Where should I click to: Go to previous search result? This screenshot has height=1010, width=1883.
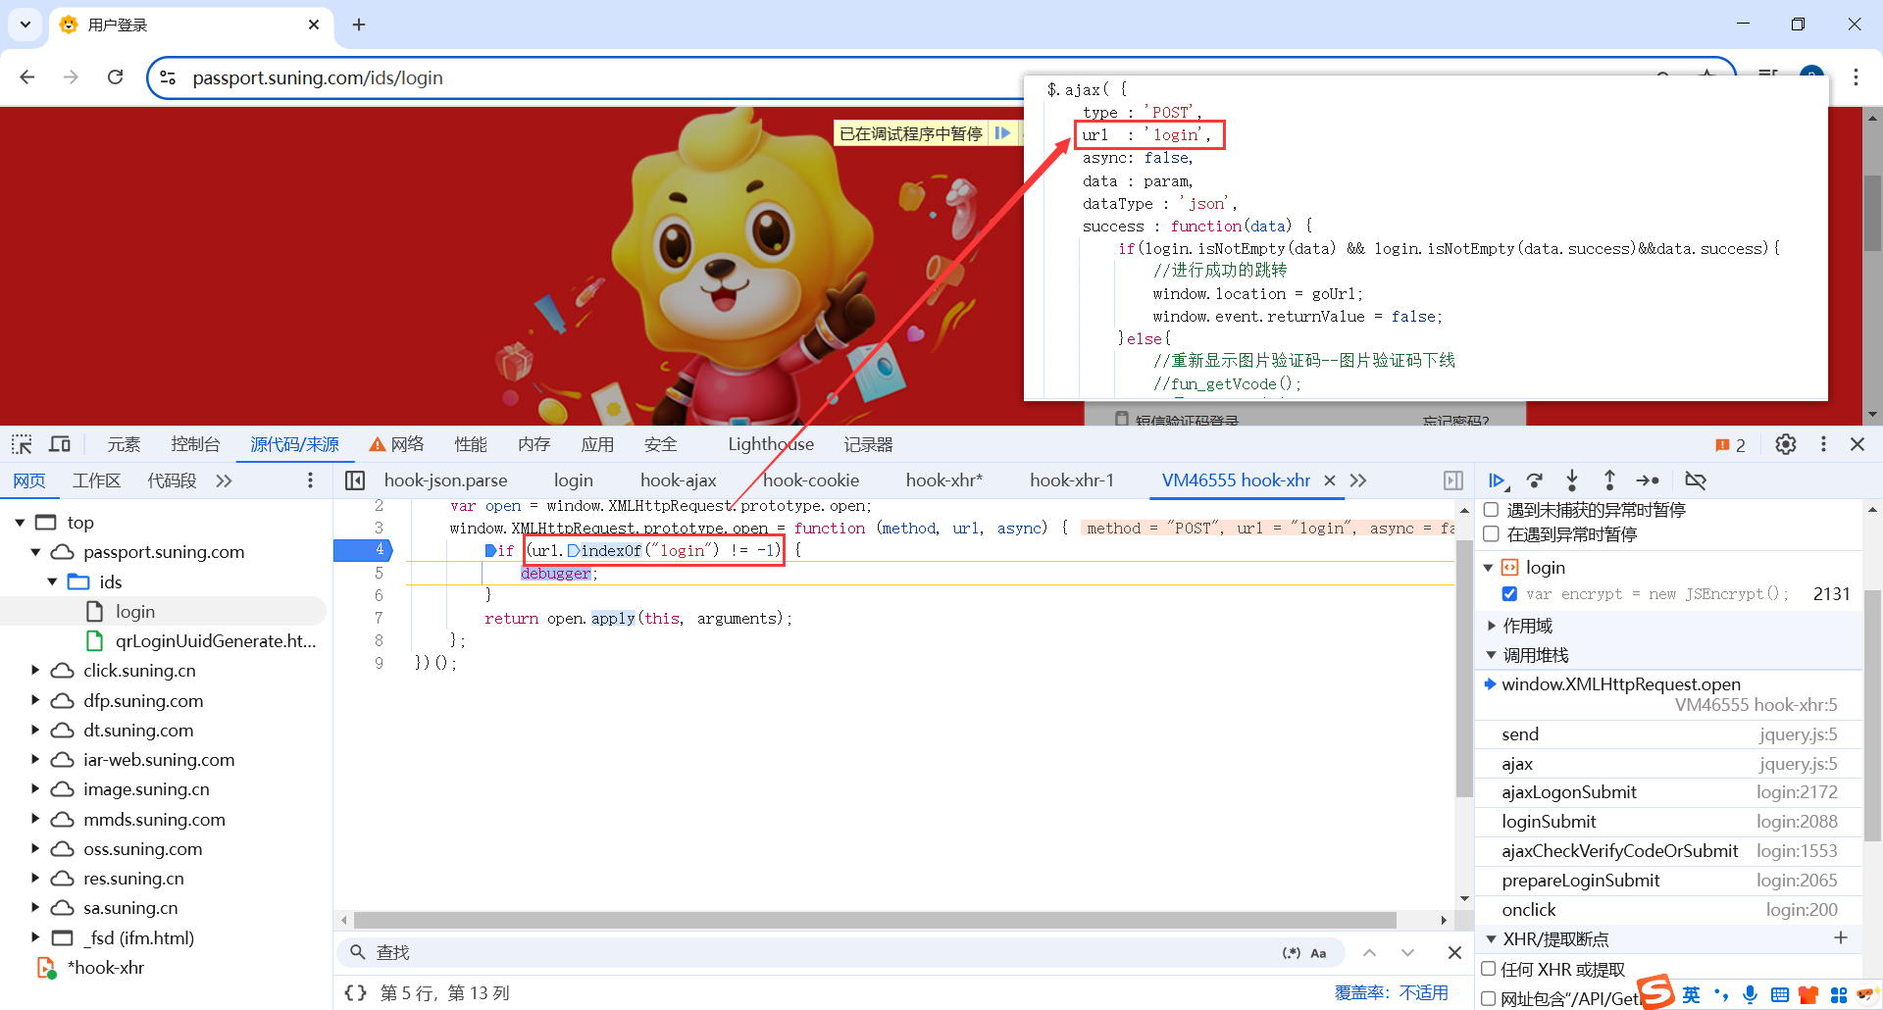(x=1369, y=953)
